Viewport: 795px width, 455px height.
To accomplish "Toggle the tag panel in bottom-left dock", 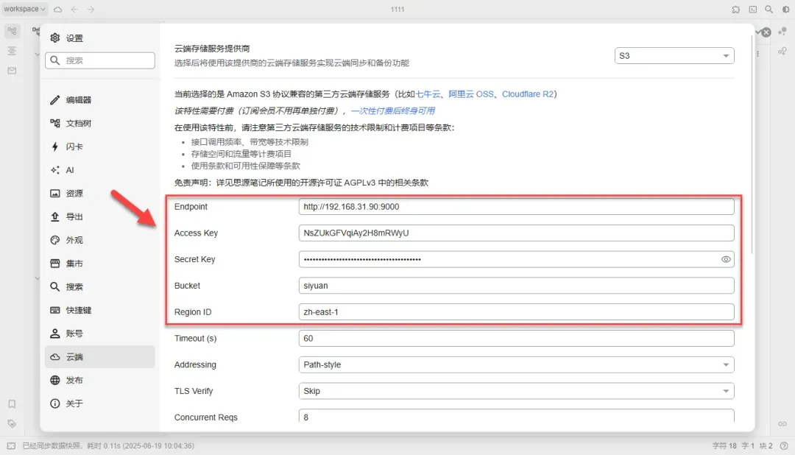I will (11, 424).
